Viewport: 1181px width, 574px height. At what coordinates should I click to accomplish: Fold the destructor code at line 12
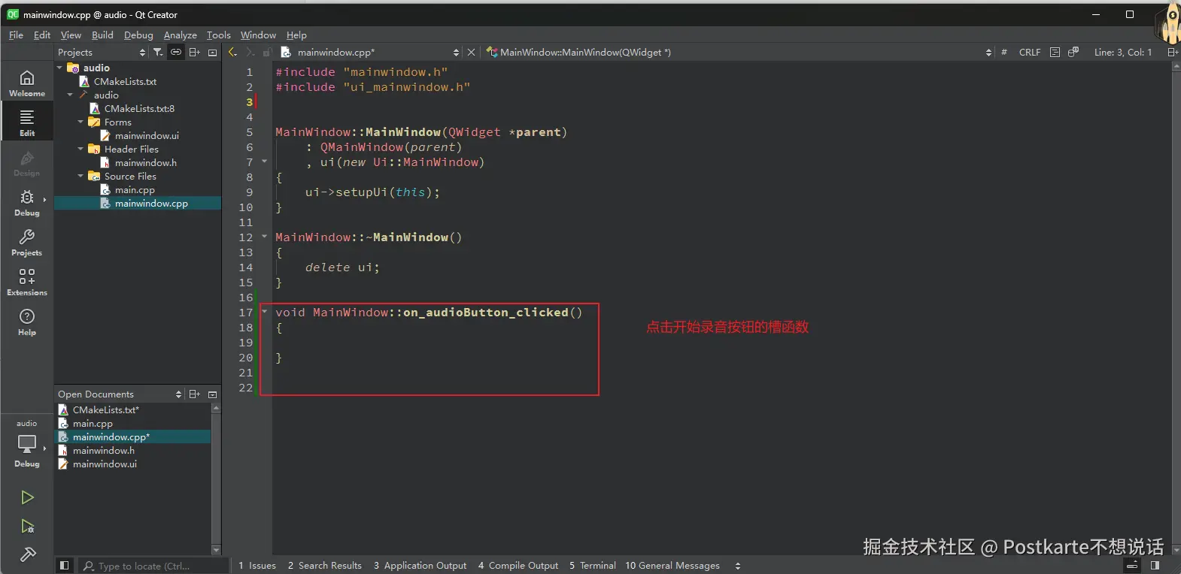(264, 236)
